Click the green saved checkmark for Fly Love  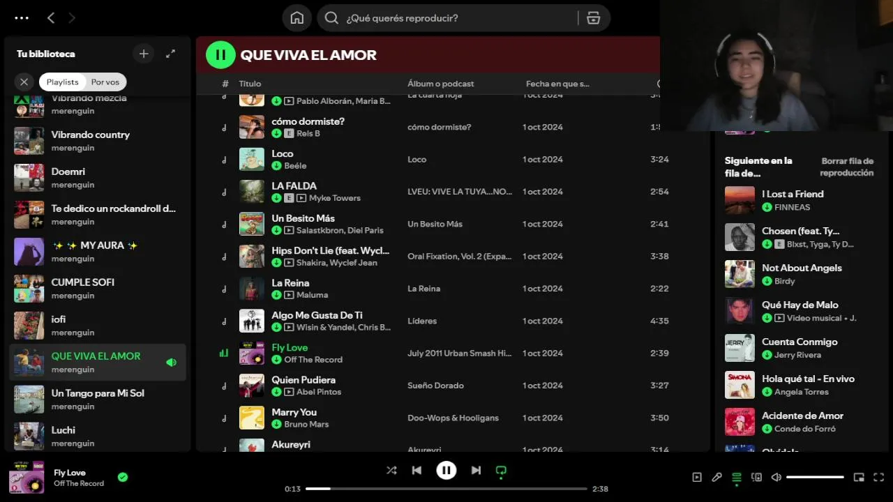123,478
